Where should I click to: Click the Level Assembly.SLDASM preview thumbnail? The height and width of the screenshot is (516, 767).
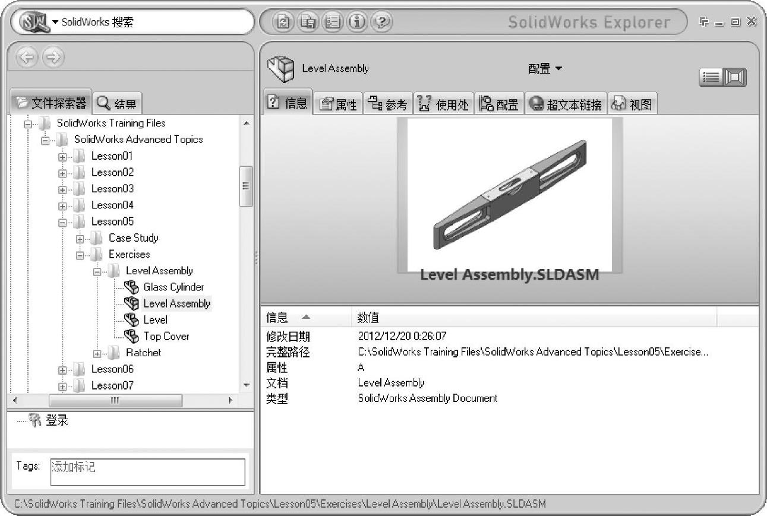tap(510, 195)
